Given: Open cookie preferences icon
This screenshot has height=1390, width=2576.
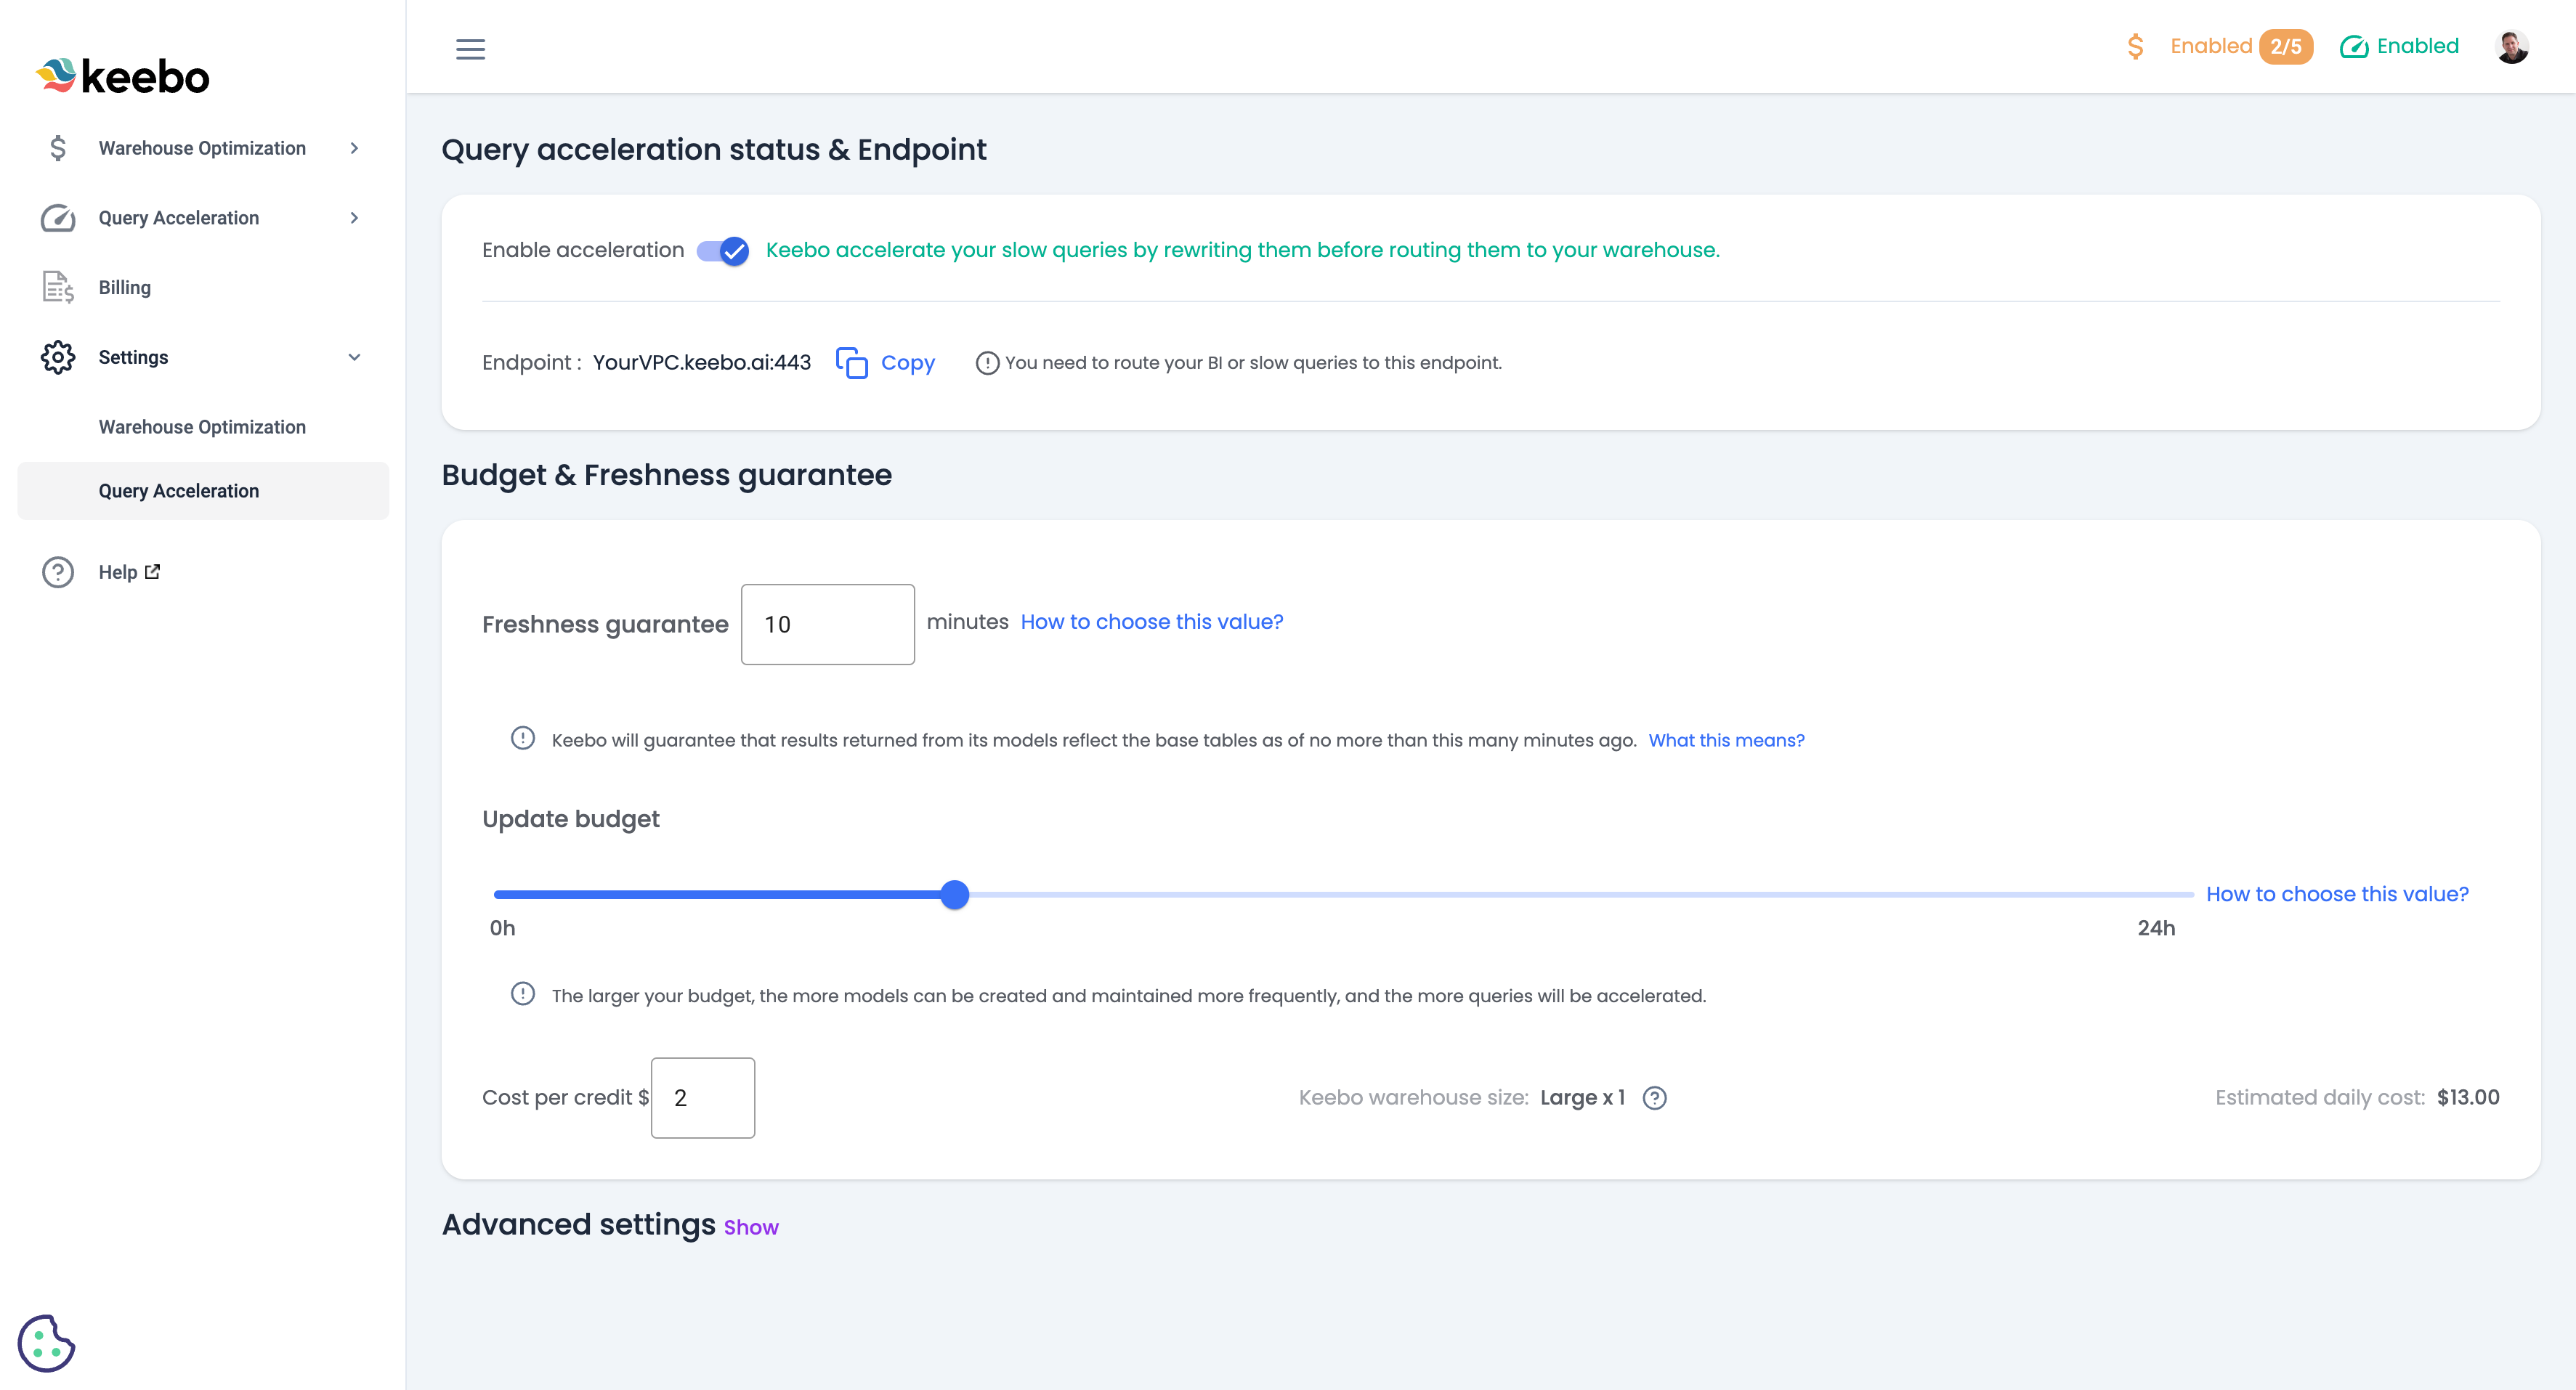Looking at the screenshot, I should tap(46, 1343).
